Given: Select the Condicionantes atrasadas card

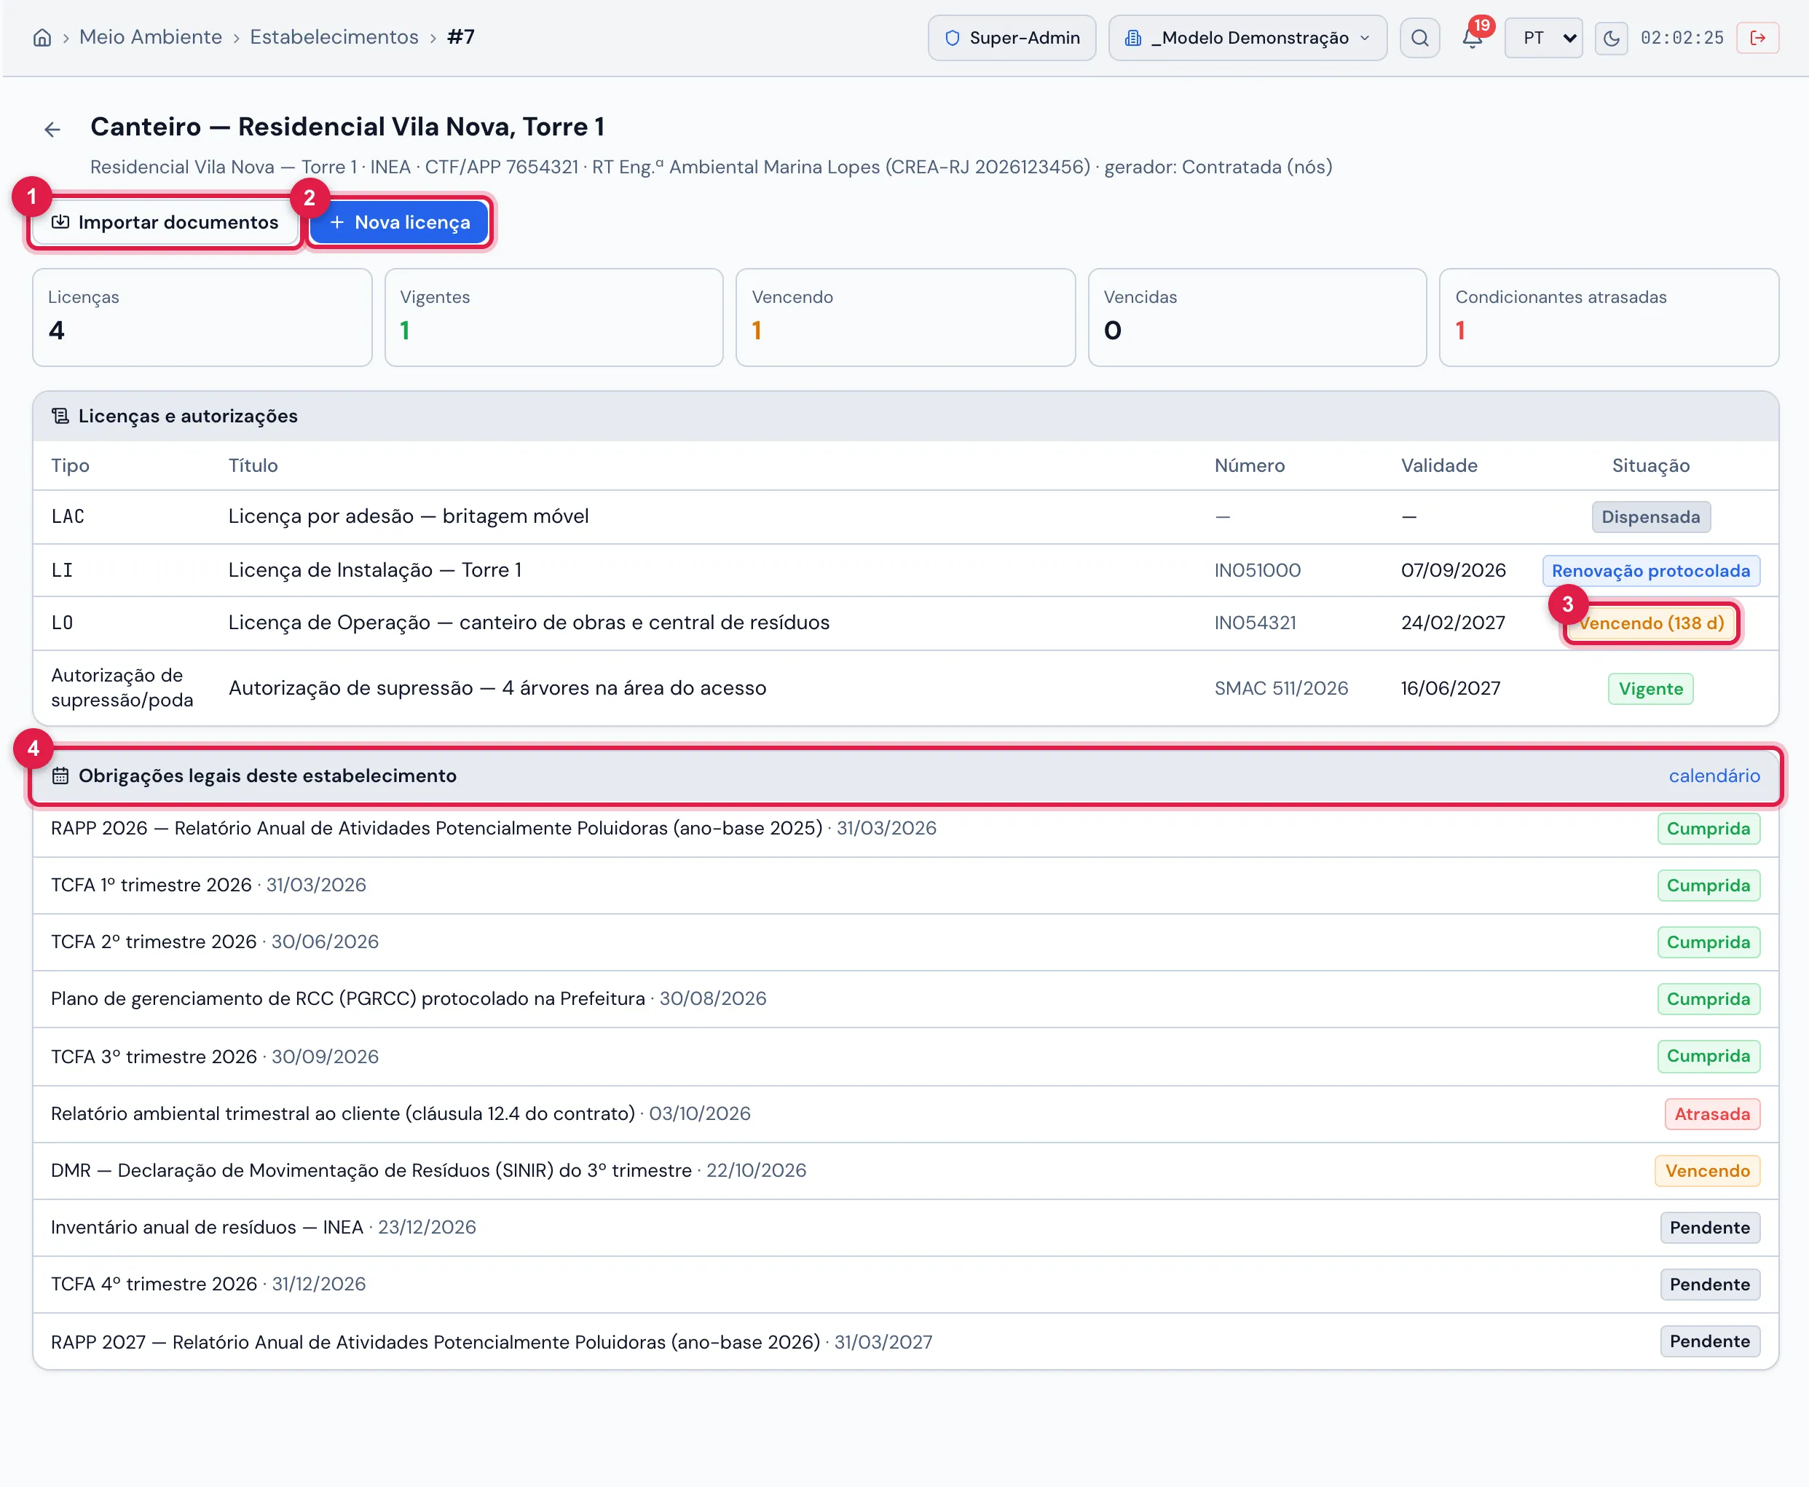Looking at the screenshot, I should pyautogui.click(x=1609, y=317).
